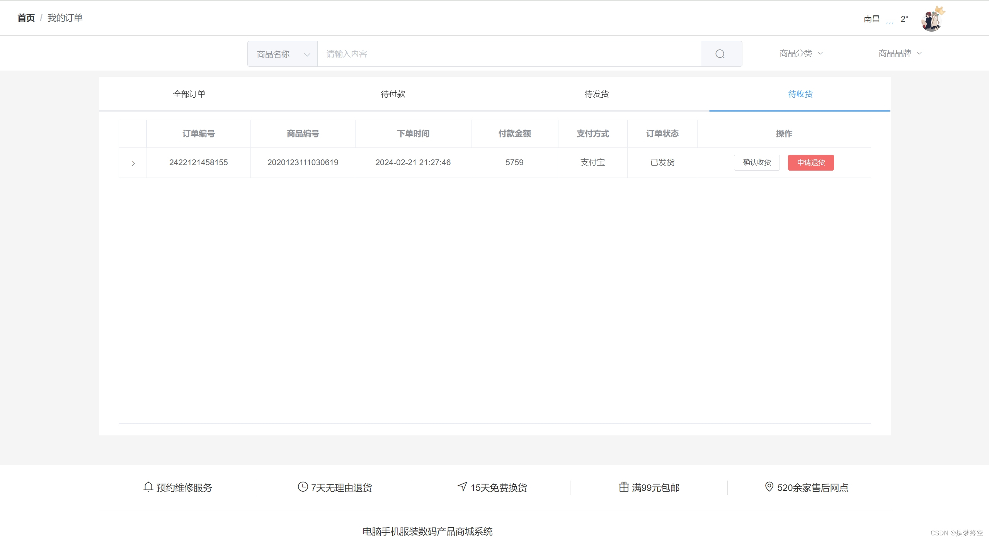Click the 我的订单 breadcrumb
Image resolution: width=989 pixels, height=540 pixels.
pos(65,18)
